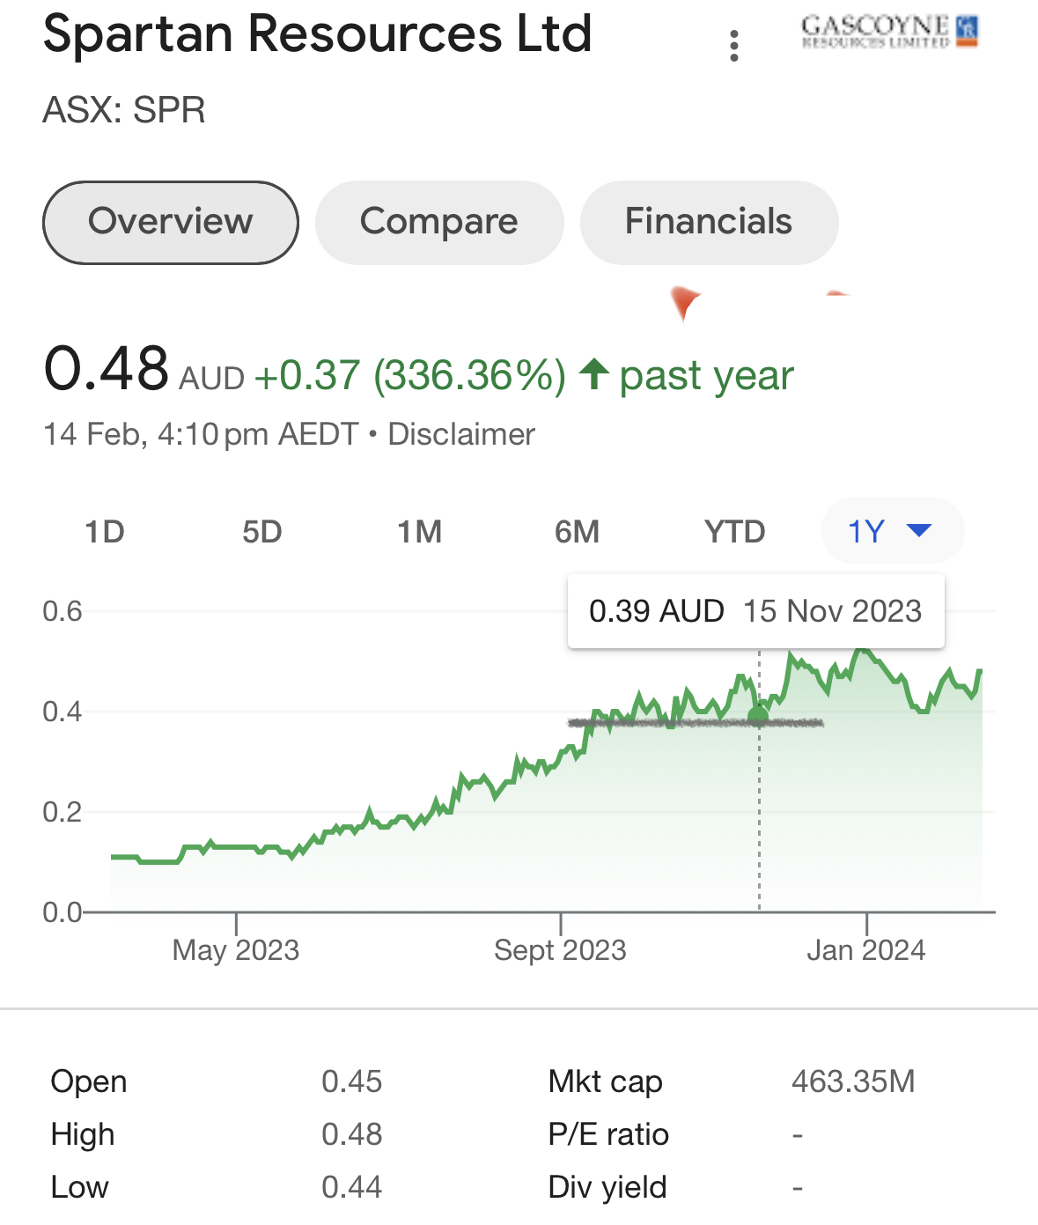Click the green data point on the chart line

[x=758, y=714]
